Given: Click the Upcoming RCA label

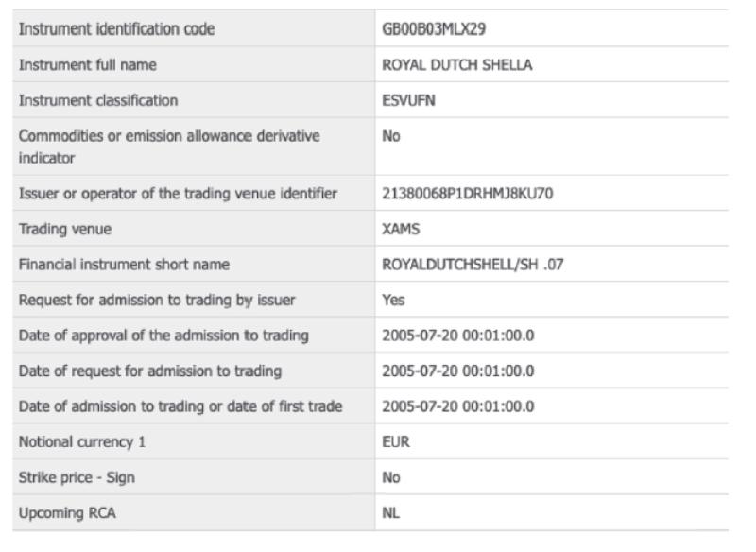Looking at the screenshot, I should coord(67,513).
